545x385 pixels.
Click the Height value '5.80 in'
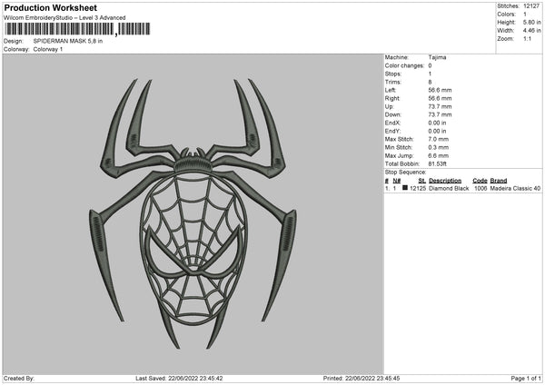coord(531,22)
